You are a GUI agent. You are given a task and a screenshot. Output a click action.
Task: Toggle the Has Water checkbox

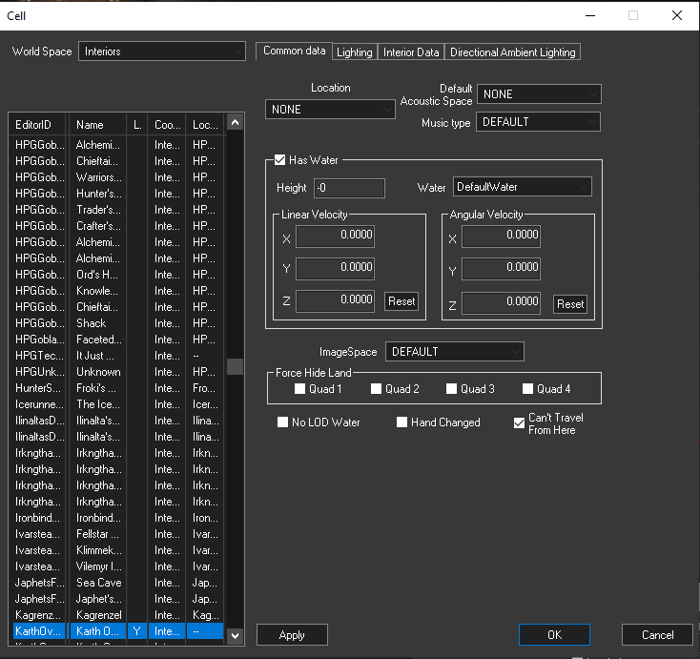tap(280, 160)
